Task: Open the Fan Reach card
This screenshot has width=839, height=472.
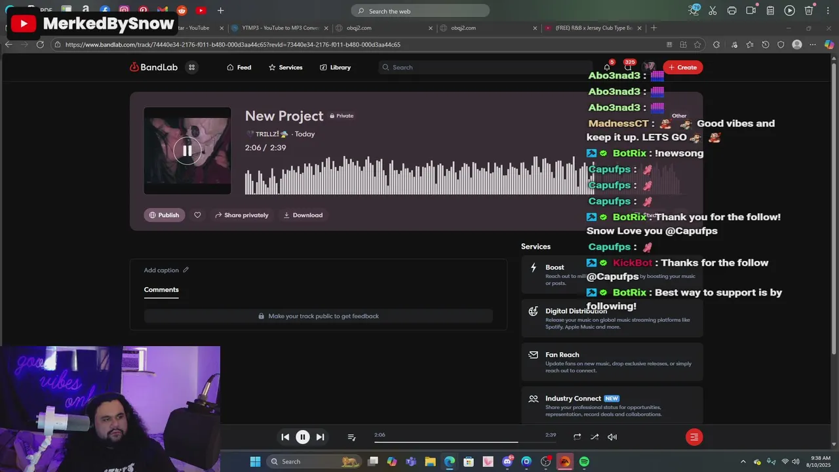Action: [x=612, y=362]
